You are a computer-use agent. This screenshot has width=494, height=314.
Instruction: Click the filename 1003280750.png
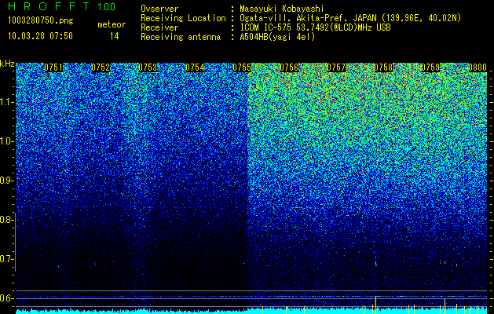point(40,21)
